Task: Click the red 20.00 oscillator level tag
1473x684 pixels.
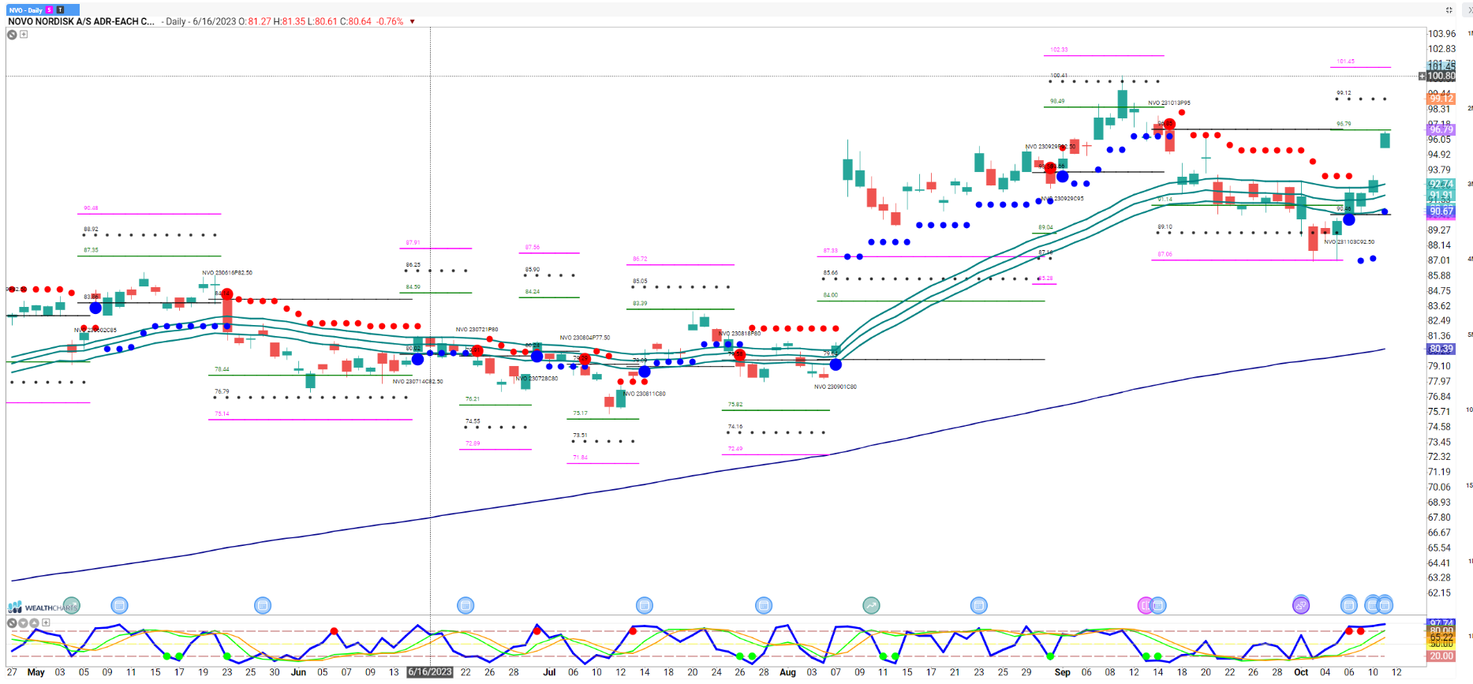Action: (x=1441, y=656)
